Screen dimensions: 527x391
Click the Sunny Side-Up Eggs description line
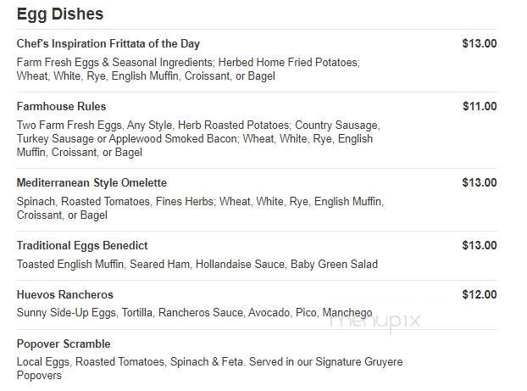[195, 313]
